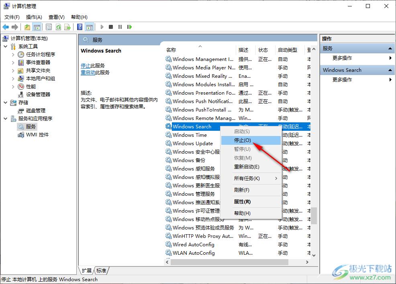396x284 pixels.
Task: Click the 停止 link to stop this service
Action: (x=86, y=65)
